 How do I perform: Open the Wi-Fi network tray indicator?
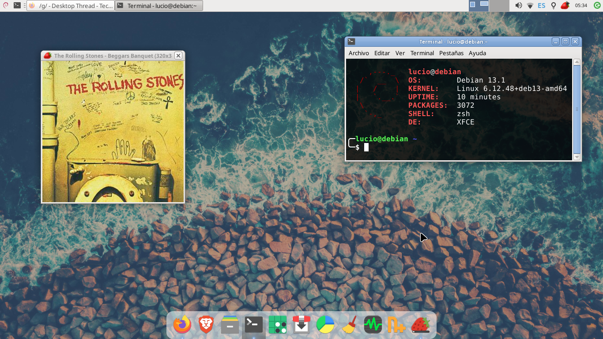(530, 5)
